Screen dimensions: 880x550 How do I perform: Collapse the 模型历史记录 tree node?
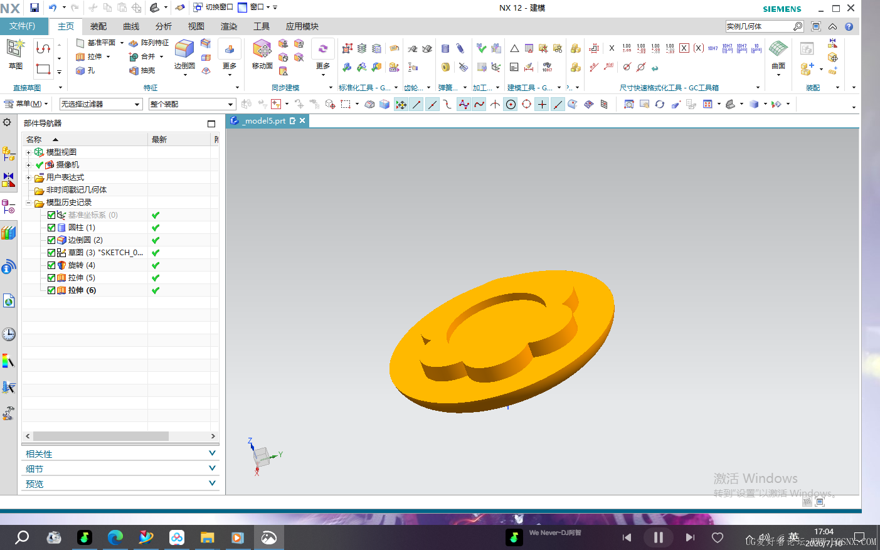[x=28, y=203]
